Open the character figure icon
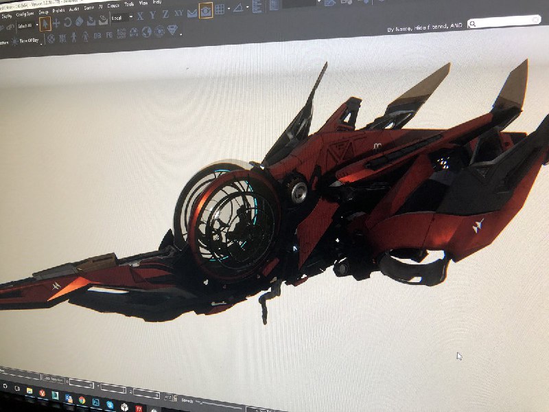The height and width of the screenshot is (412, 549). 74,37
